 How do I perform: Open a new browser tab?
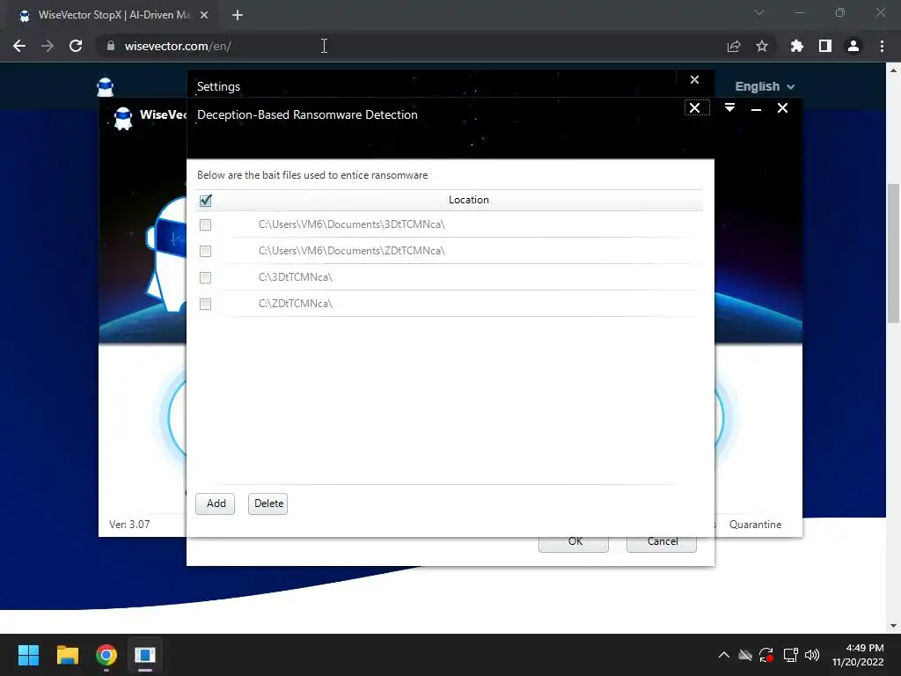[238, 16]
